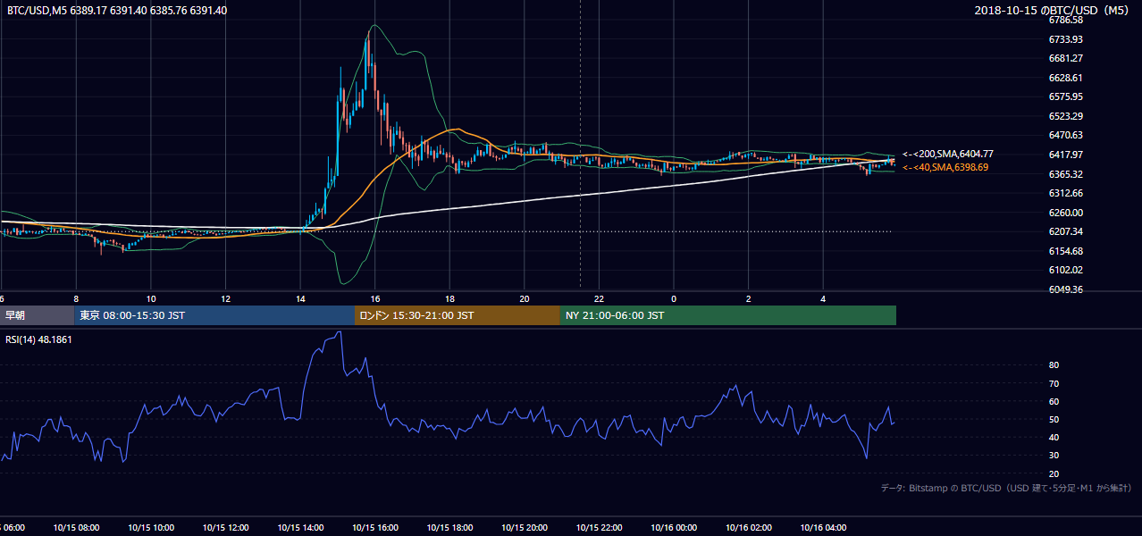Click the price axis value 6786.58

click(1066, 20)
